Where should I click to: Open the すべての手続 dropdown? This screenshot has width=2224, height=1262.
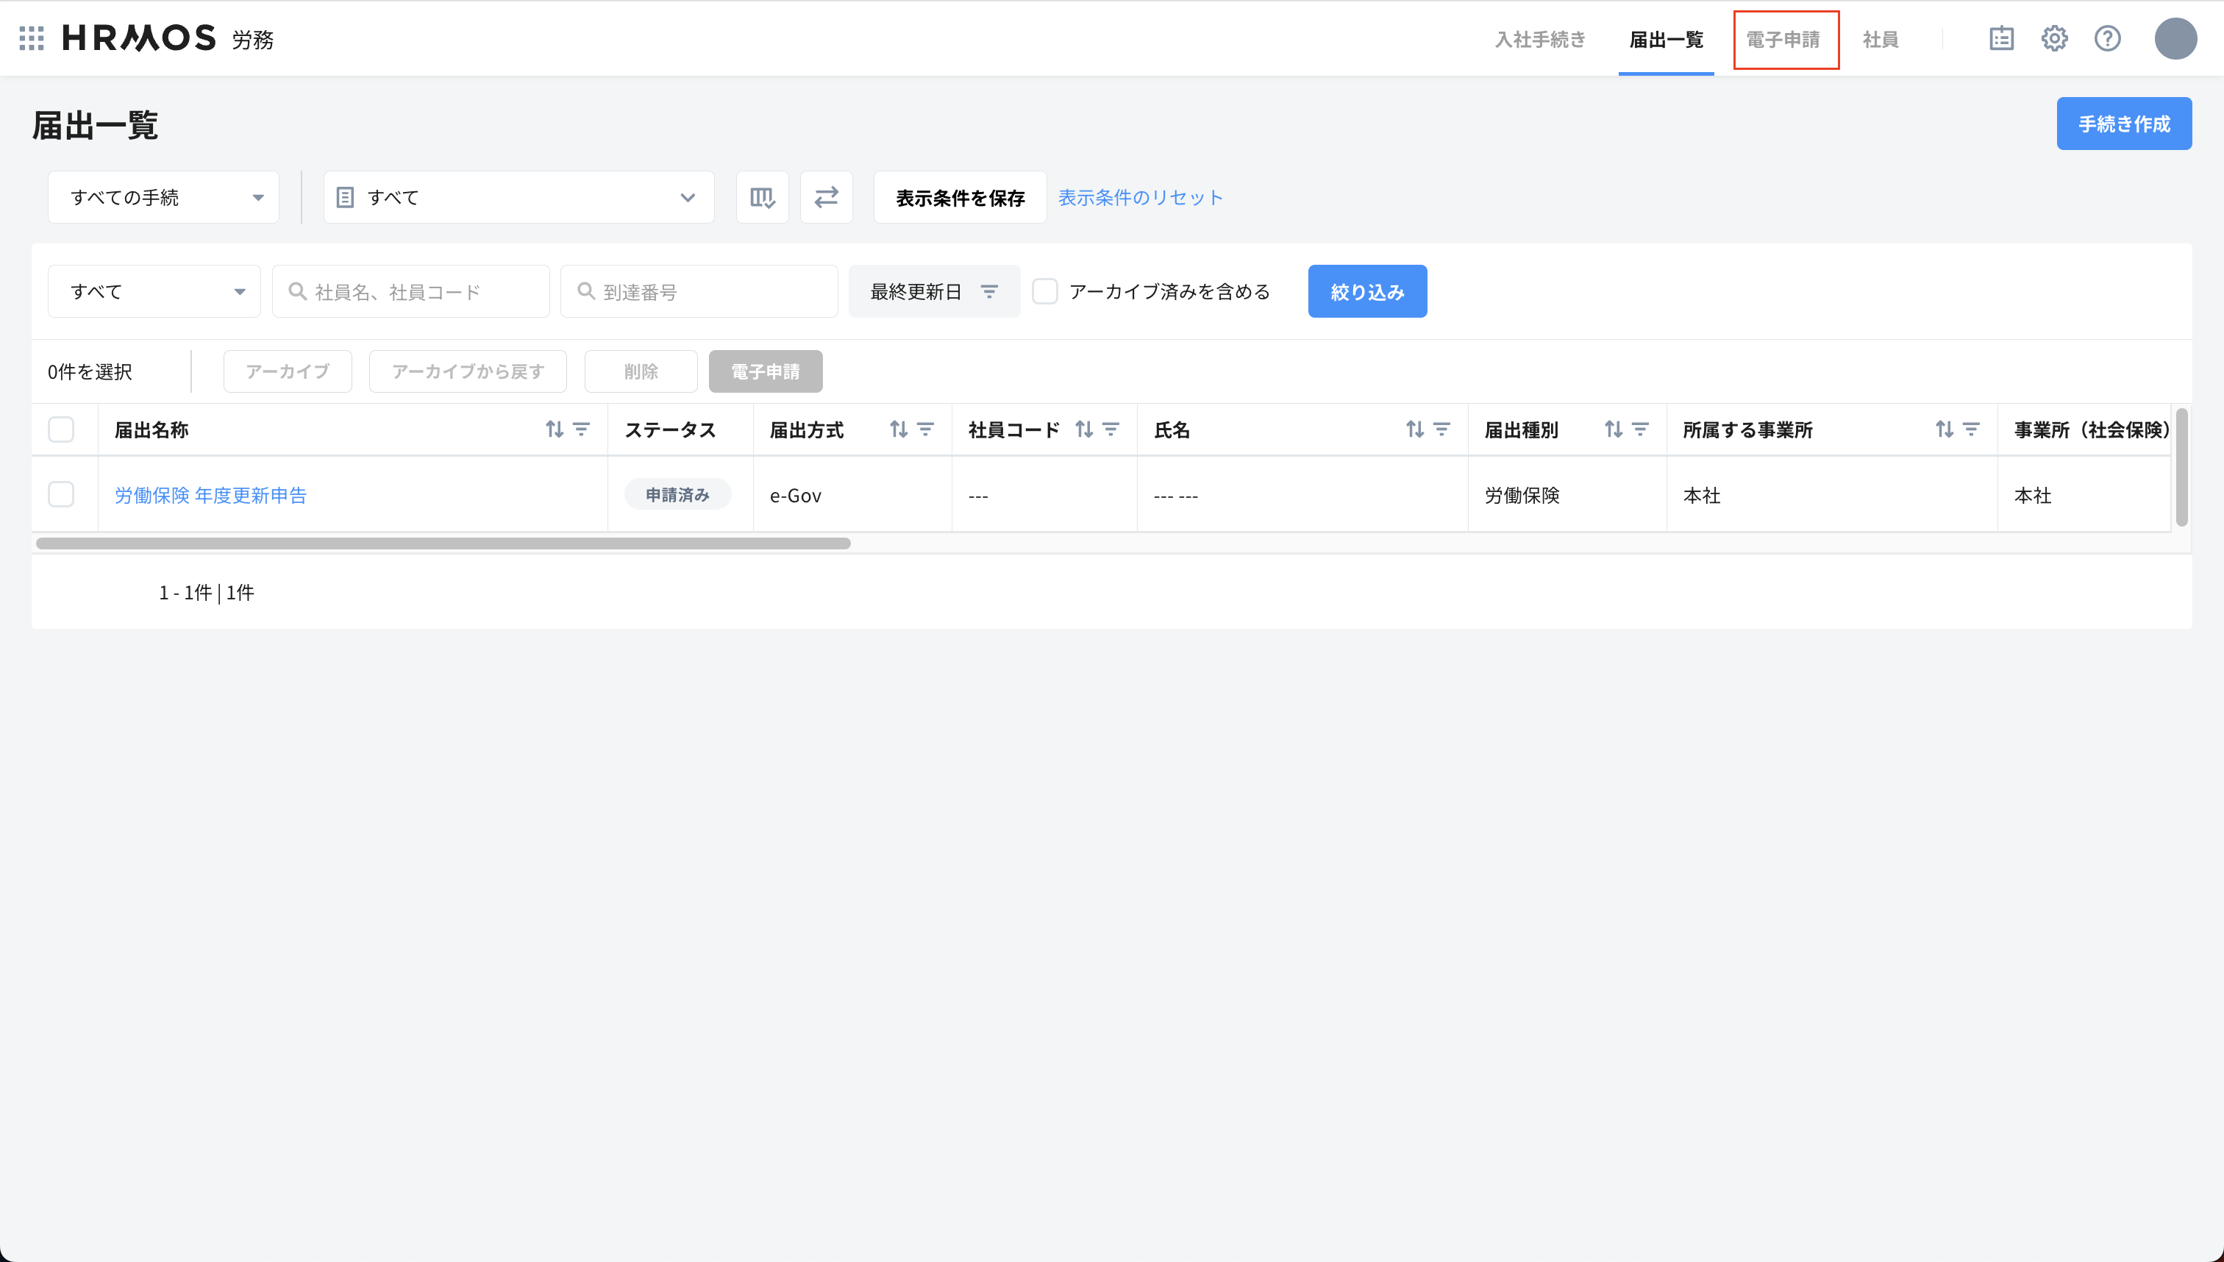[x=163, y=197]
